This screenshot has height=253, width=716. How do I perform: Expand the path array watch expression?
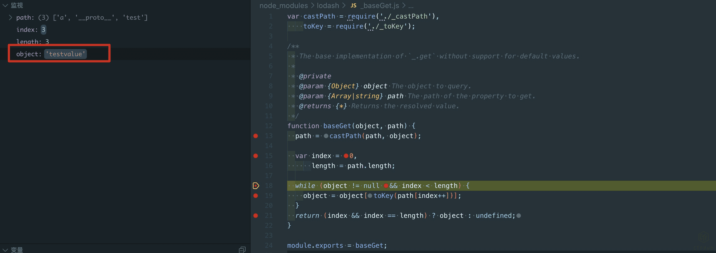pyautogui.click(x=11, y=17)
